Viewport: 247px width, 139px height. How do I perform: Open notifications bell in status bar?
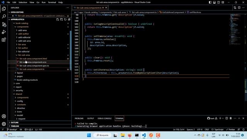click(244, 130)
